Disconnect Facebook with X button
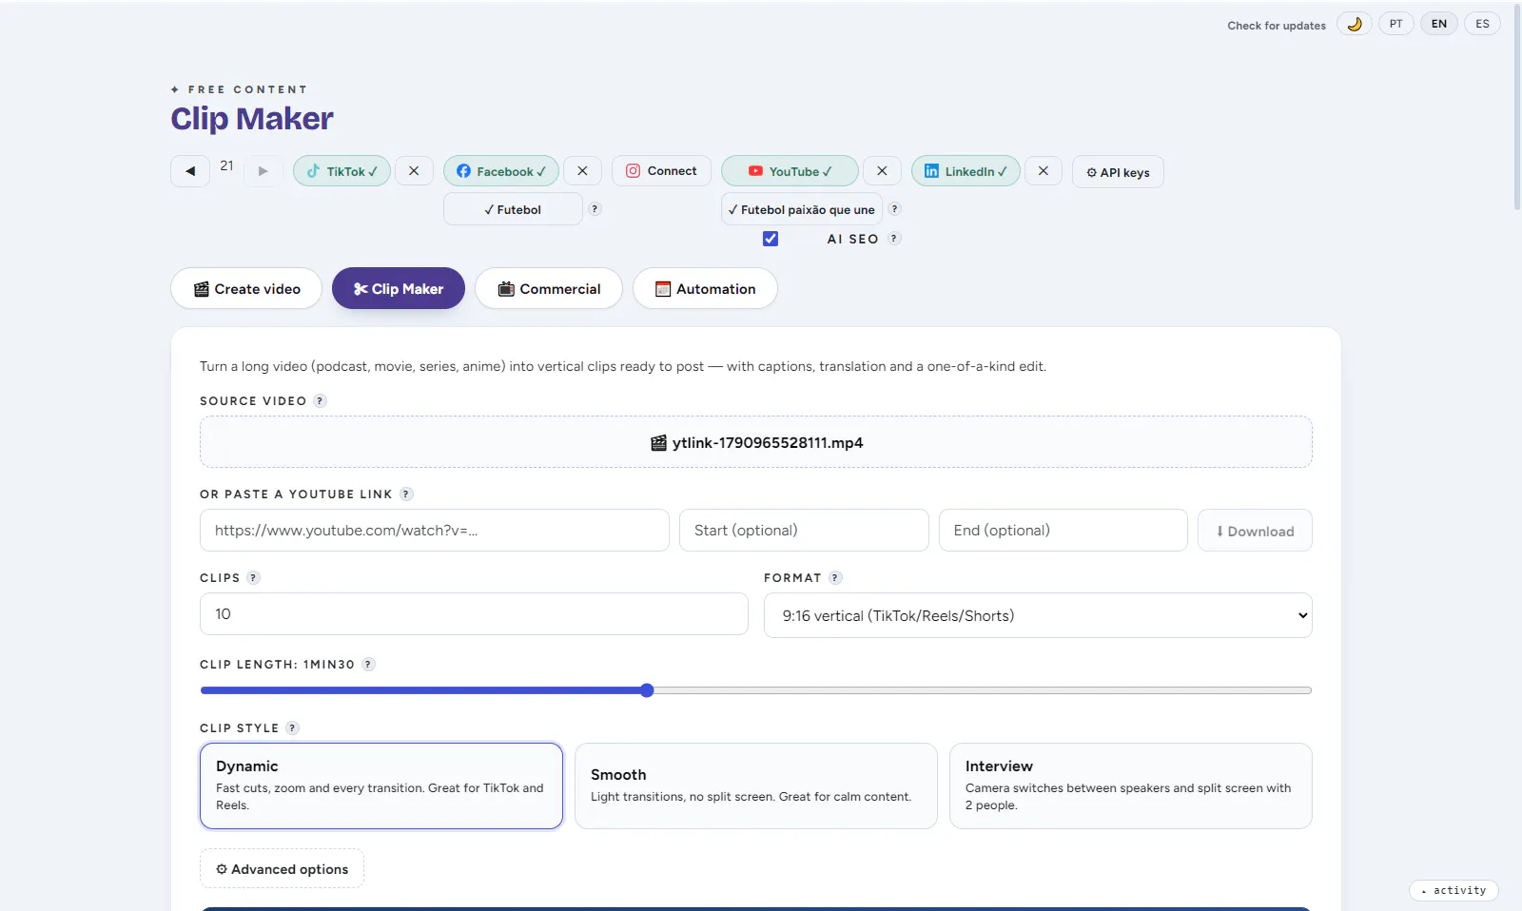This screenshot has height=911, width=1522. click(x=582, y=171)
